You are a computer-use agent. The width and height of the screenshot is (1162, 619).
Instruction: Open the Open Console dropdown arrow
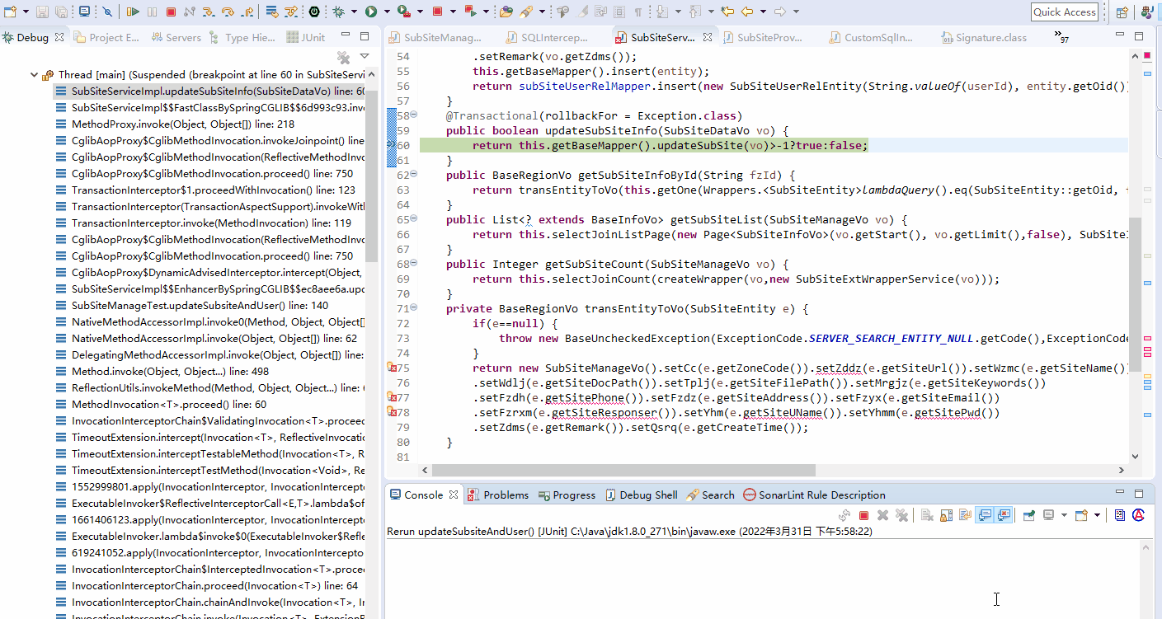(x=1097, y=515)
